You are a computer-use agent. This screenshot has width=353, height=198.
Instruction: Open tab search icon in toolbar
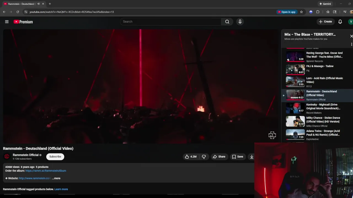coord(335,12)
